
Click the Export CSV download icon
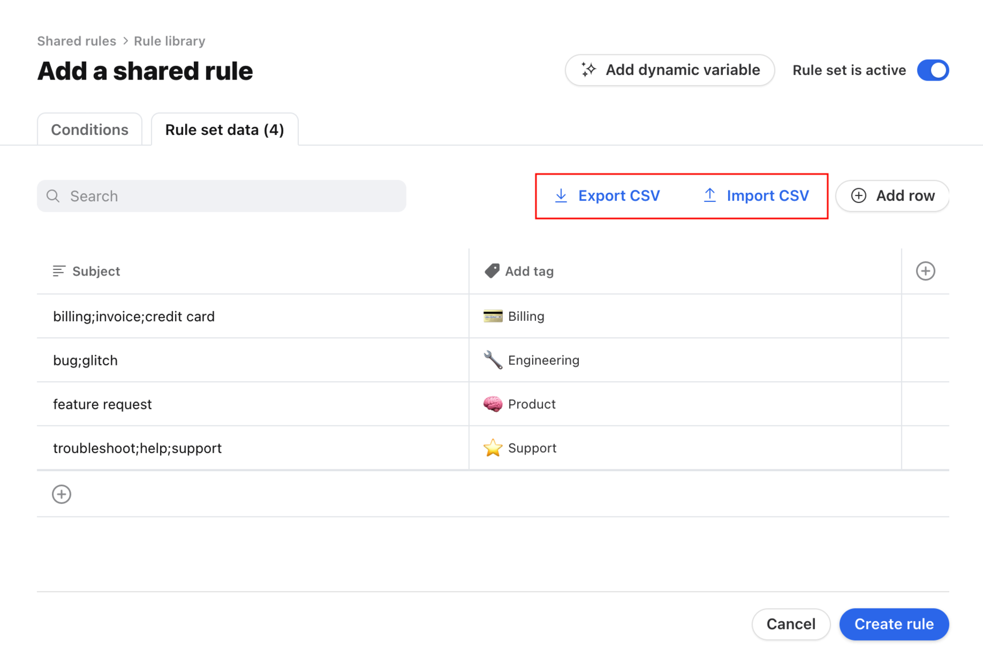[x=561, y=196]
